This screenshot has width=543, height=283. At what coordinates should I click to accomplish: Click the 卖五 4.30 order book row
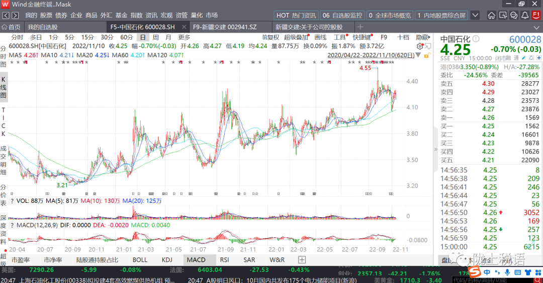click(490, 84)
